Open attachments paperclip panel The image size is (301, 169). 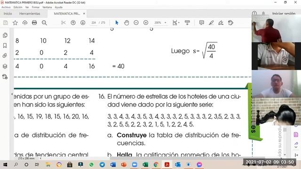tap(5, 56)
